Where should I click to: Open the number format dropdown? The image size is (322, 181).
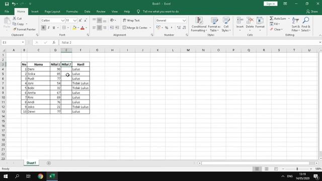pos(184,21)
